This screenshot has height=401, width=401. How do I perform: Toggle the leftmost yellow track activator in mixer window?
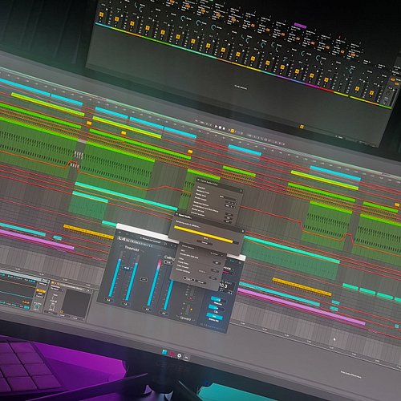(x=101, y=14)
